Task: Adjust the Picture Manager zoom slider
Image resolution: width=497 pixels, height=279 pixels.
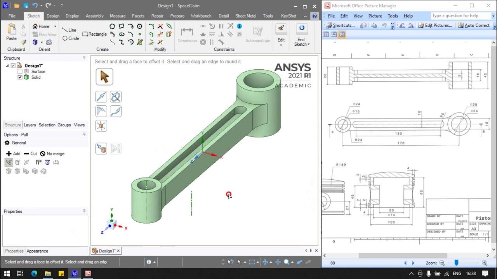Action: coord(456,263)
